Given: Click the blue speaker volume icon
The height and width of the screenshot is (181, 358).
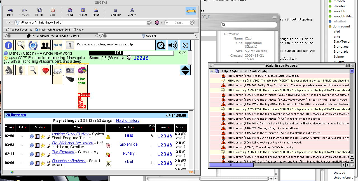Looking at the screenshot, I should click(173, 45).
